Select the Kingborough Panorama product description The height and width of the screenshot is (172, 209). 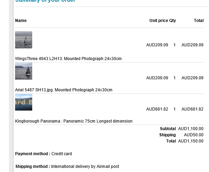point(74,121)
